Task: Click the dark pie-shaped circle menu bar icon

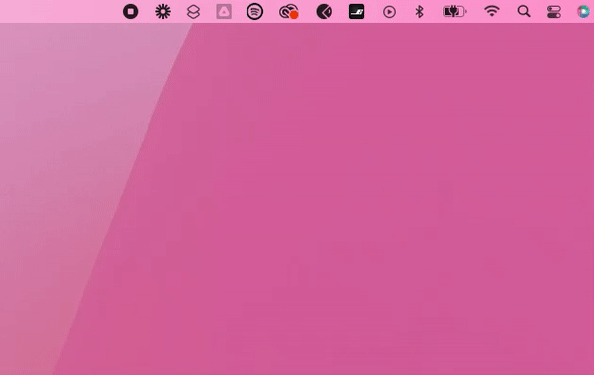Action: (x=324, y=12)
